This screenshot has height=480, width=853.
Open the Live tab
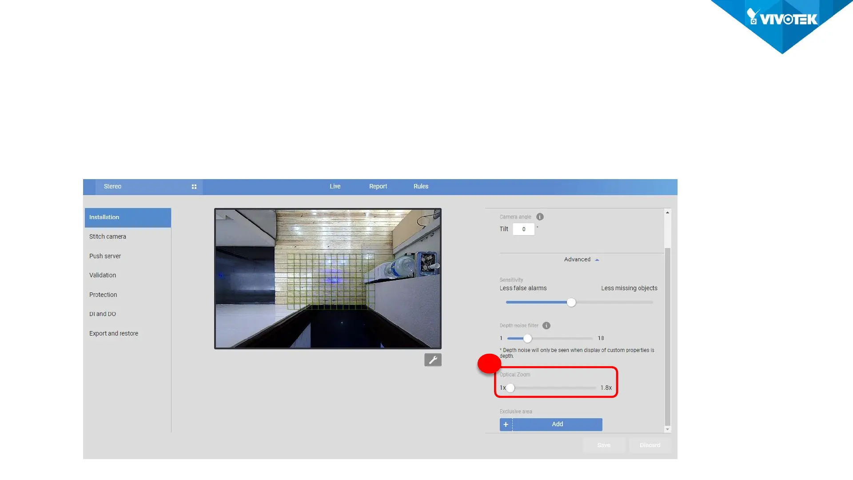[335, 187]
